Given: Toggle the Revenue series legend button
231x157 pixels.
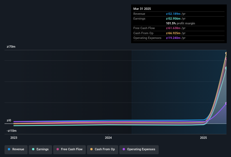Looking at the screenshot, I should point(16,149).
